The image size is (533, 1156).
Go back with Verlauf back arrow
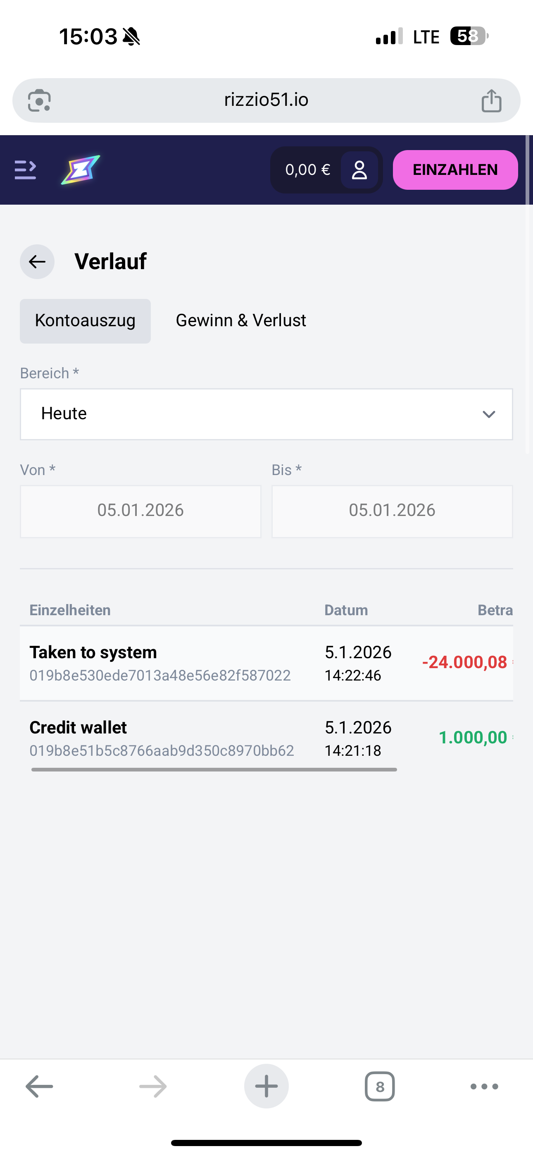tap(37, 262)
